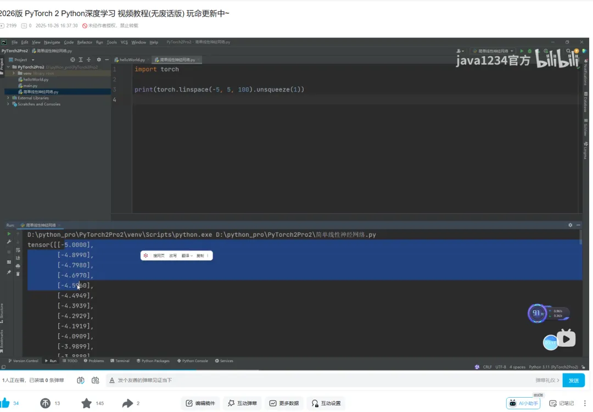Add the video to favorites via star

(87, 403)
